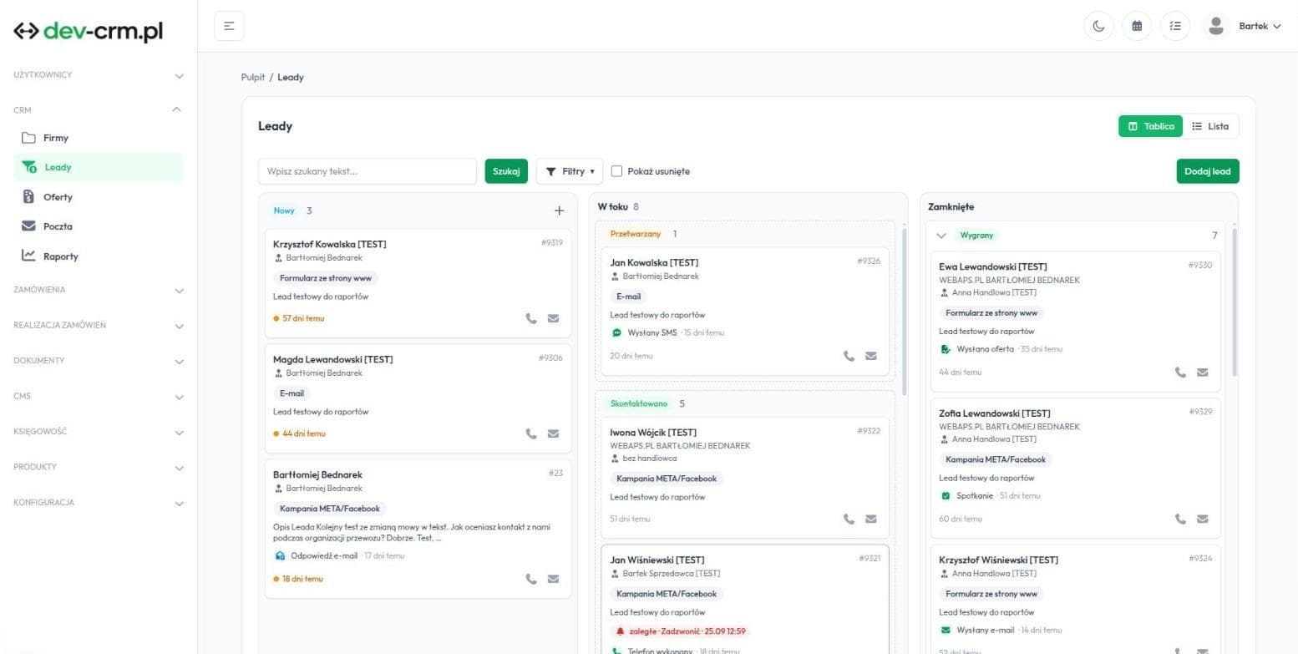Call Iwona Wójcik via phone icon
Image resolution: width=1298 pixels, height=654 pixels.
click(849, 519)
